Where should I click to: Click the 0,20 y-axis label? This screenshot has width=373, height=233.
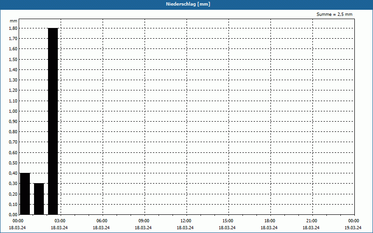point(13,194)
